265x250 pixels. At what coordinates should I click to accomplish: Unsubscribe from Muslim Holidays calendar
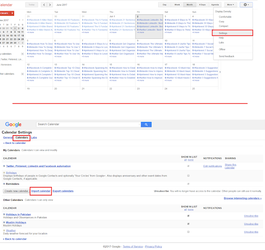click(x=251, y=224)
